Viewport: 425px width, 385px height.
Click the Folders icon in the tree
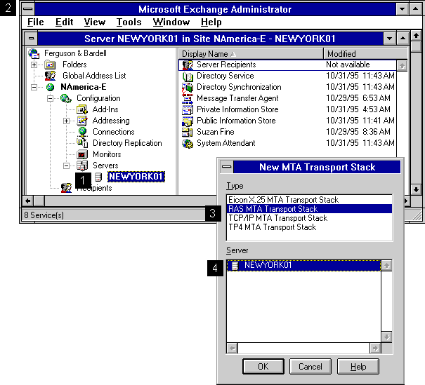(x=50, y=65)
